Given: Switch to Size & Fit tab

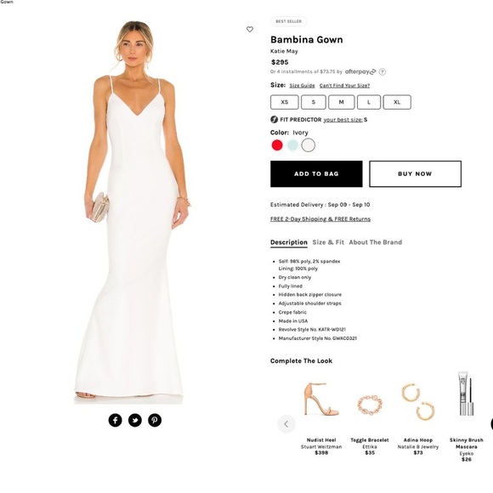Looking at the screenshot, I should [x=328, y=242].
